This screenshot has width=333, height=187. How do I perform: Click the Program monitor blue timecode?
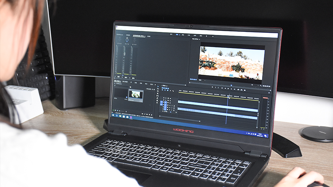(x=193, y=79)
